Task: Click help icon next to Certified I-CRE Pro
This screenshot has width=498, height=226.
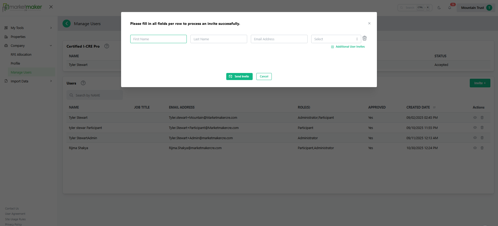Action: 107,46
